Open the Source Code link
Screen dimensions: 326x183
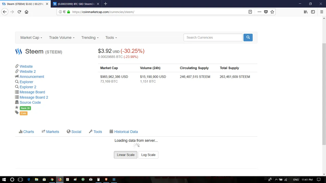coord(30,102)
